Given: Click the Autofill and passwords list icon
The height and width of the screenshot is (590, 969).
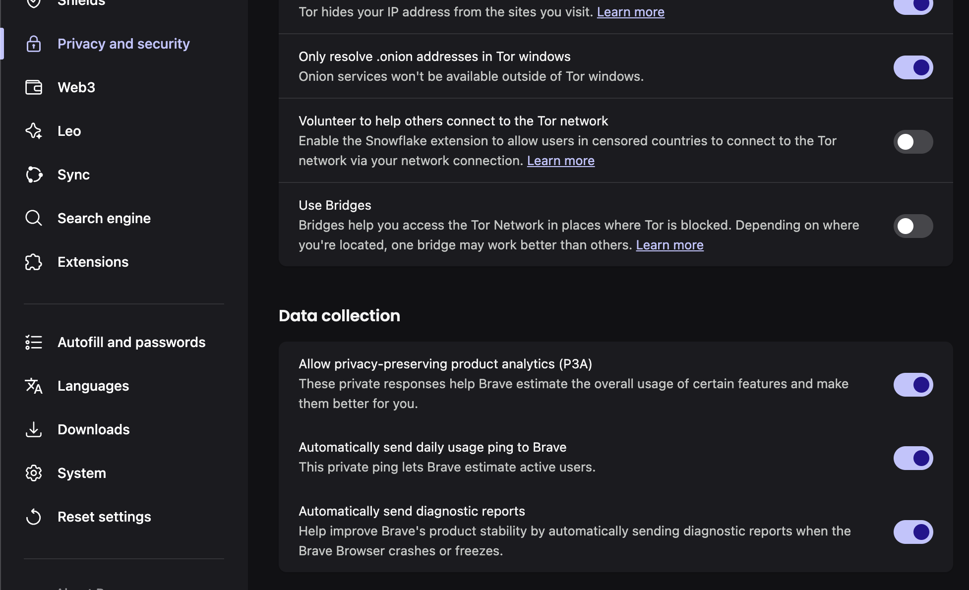Looking at the screenshot, I should coord(34,342).
